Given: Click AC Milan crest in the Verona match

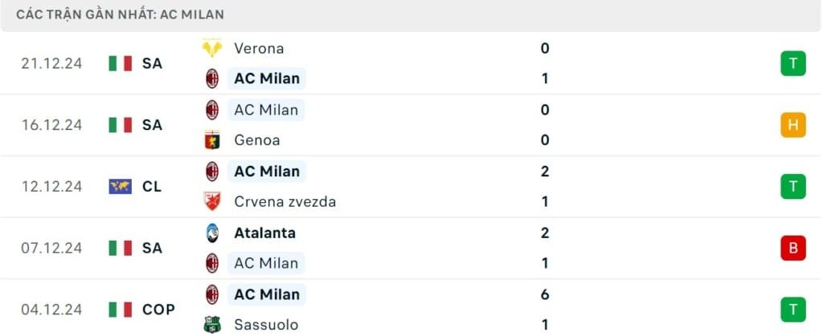Looking at the screenshot, I should 212,79.
